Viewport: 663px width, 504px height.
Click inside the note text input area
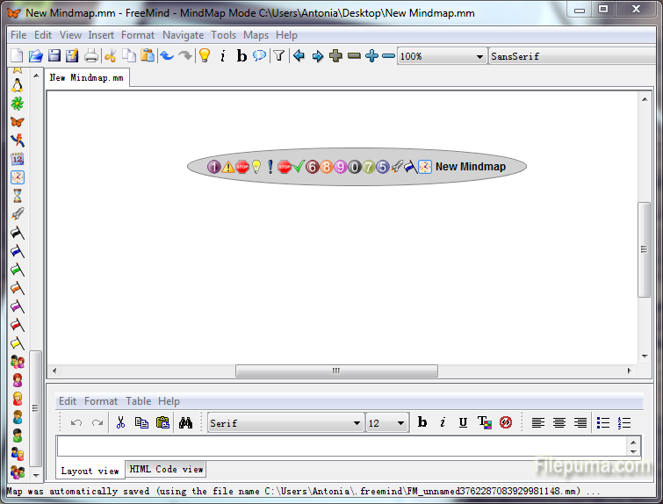tap(341, 446)
